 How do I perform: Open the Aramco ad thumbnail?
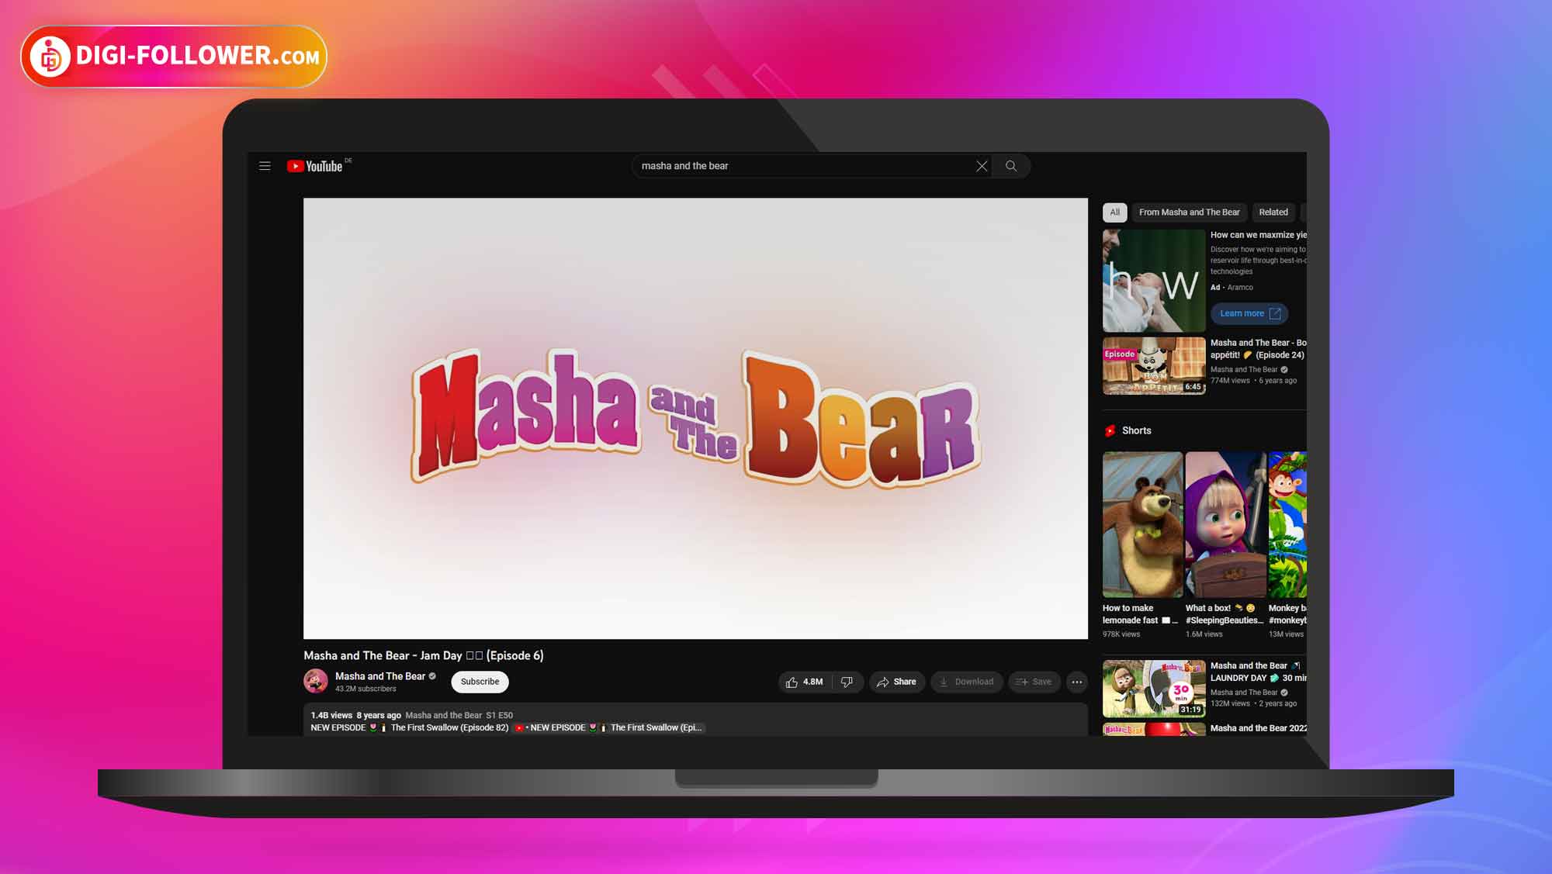[1154, 281]
